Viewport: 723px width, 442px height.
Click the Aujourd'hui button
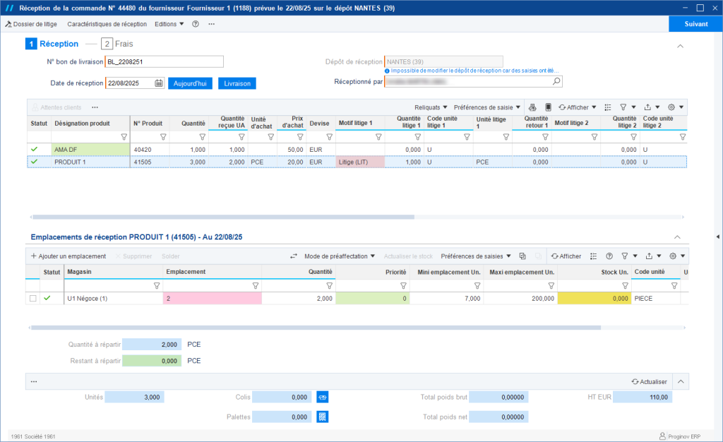click(190, 83)
